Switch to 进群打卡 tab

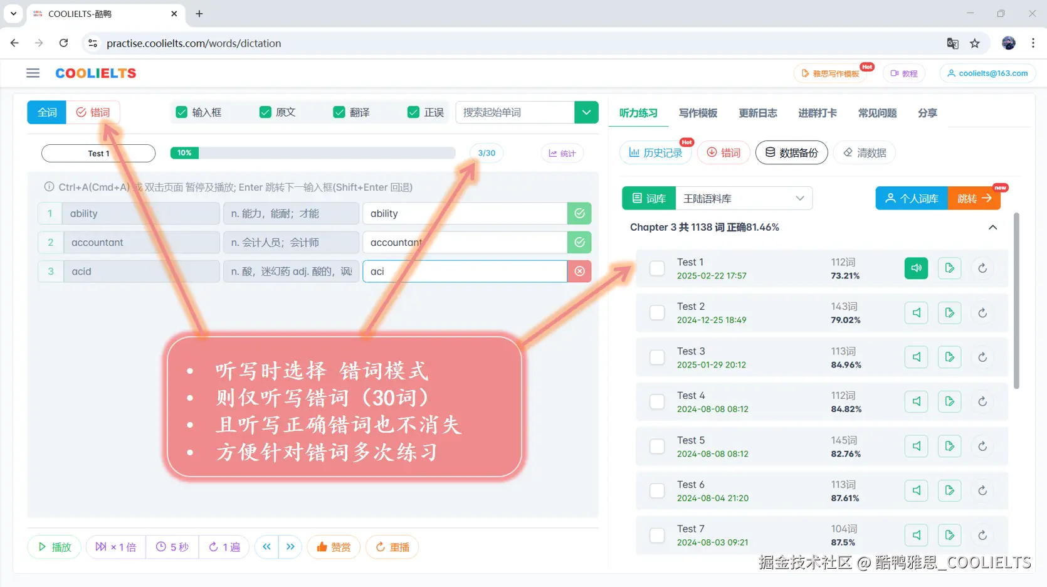(x=817, y=113)
